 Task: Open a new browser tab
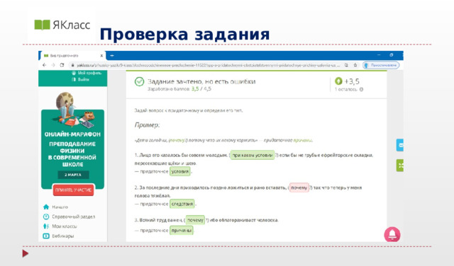click(112, 55)
